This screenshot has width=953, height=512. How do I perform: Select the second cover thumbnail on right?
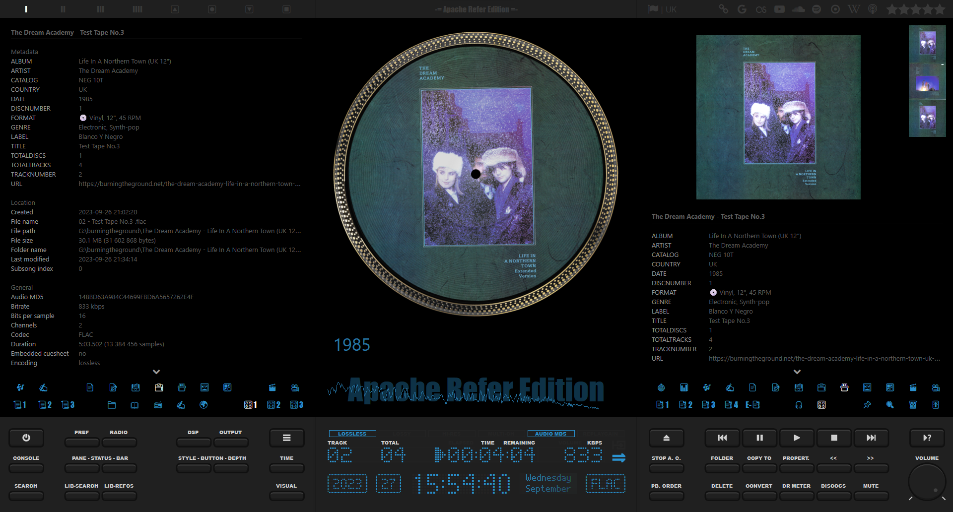(x=927, y=81)
